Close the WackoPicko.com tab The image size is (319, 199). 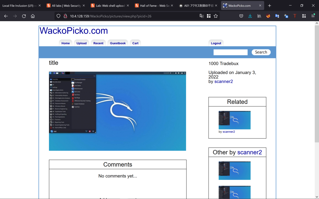(260, 6)
